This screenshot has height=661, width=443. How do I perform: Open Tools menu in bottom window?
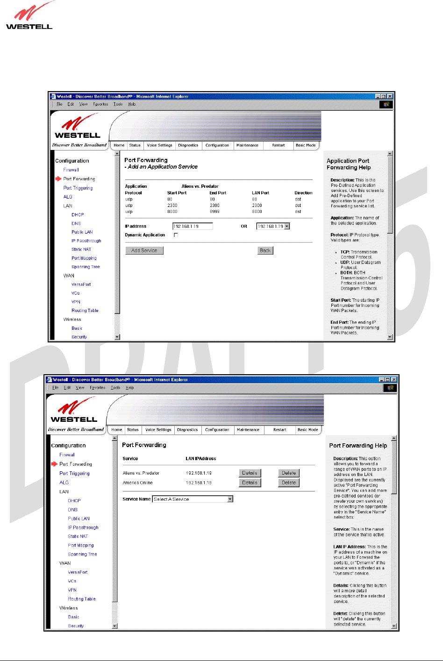(x=115, y=388)
